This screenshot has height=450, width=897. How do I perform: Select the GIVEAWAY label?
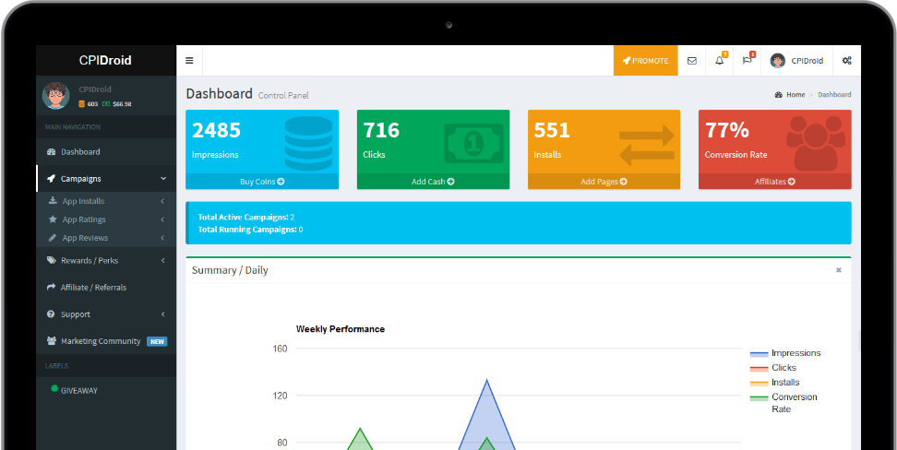pyautogui.click(x=106, y=390)
